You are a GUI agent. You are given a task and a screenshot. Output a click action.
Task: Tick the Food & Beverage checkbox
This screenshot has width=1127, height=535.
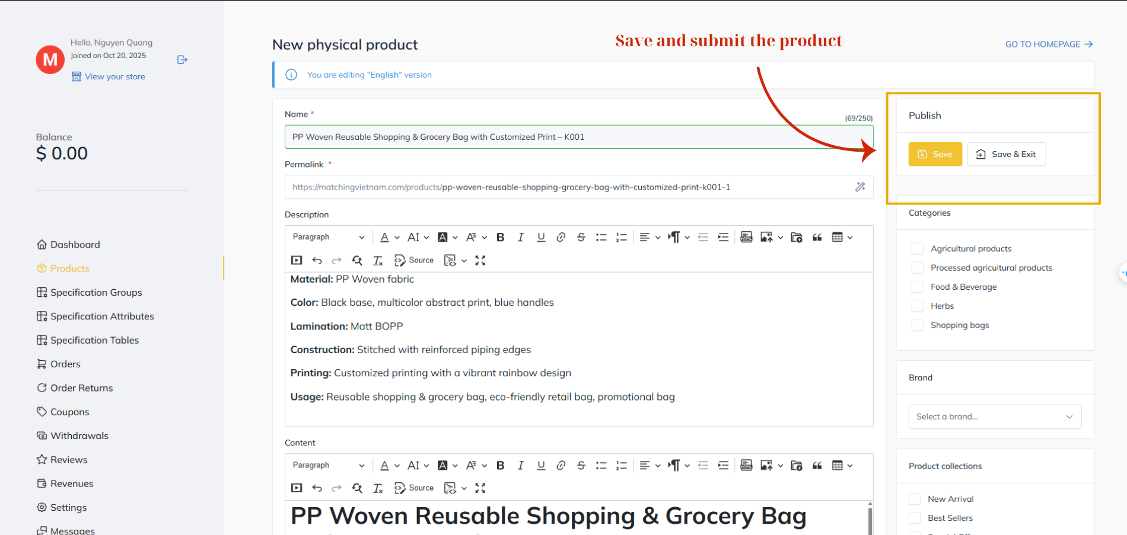[x=917, y=287]
